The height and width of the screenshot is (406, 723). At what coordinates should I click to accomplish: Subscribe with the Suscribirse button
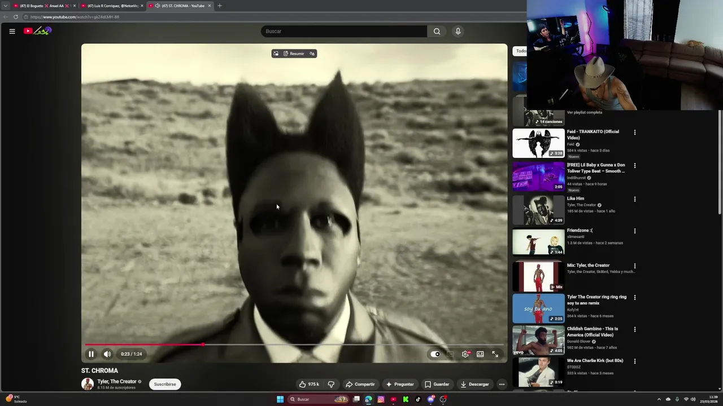click(165, 384)
